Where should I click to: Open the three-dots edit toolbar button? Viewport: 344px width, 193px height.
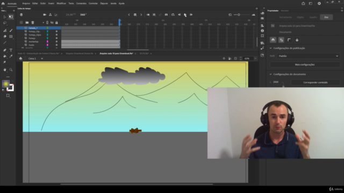pos(8,77)
